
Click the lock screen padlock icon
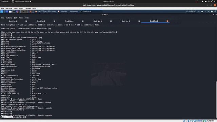pyautogui.click(x=212, y=12)
